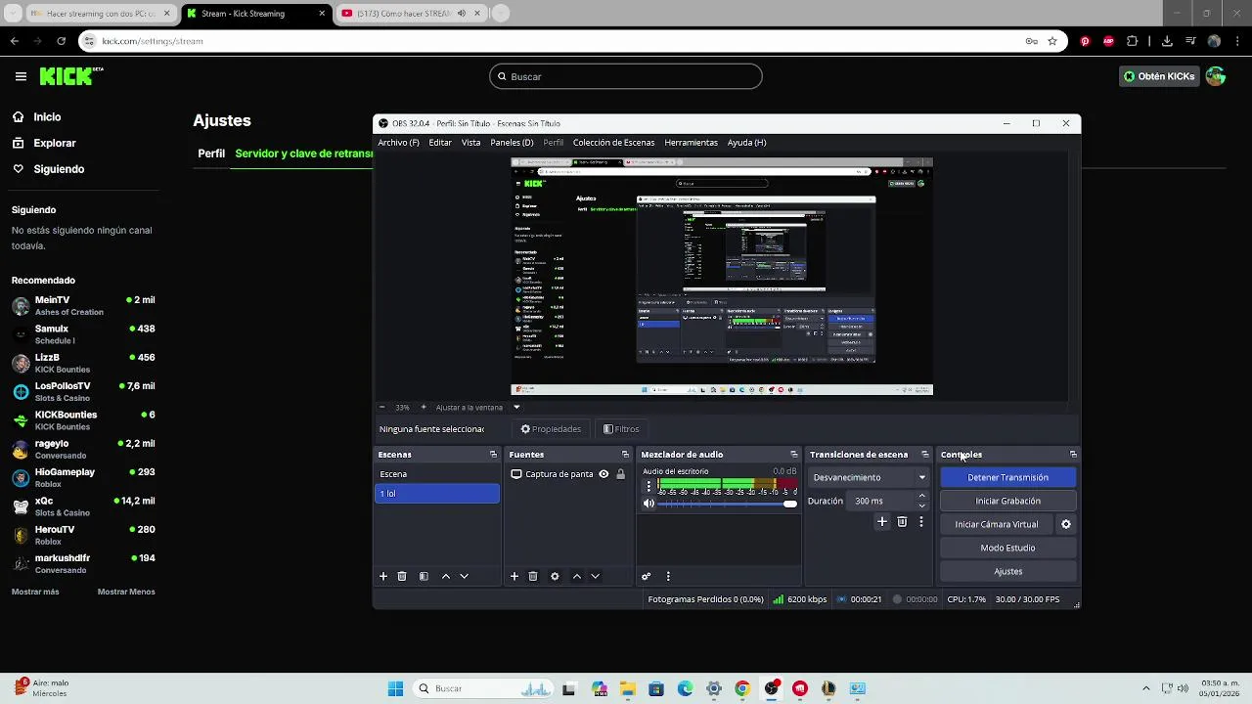The image size is (1252, 704).
Task: Switch to the Perfil tab on Kick settings
Action: click(211, 154)
